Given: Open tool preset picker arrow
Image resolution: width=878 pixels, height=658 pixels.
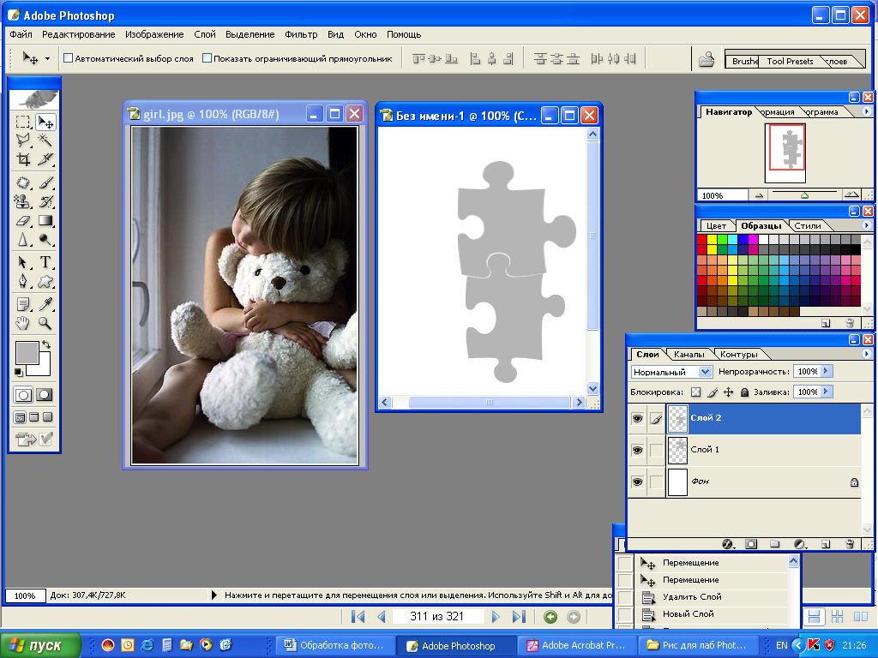Looking at the screenshot, I should coord(48,58).
